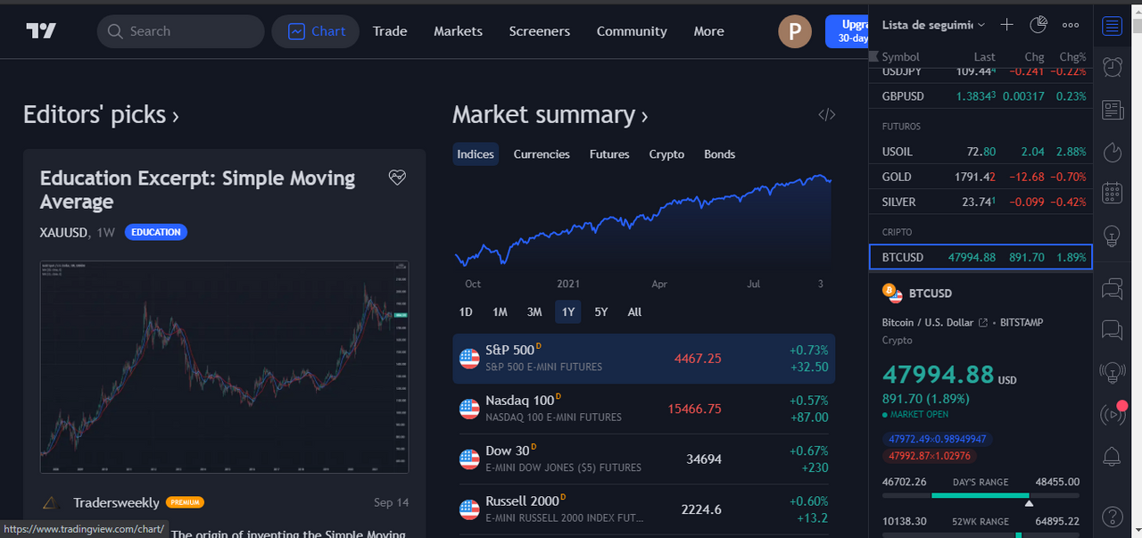Add a symbol with the watchlist plus icon
1142x538 pixels.
pos(1006,25)
